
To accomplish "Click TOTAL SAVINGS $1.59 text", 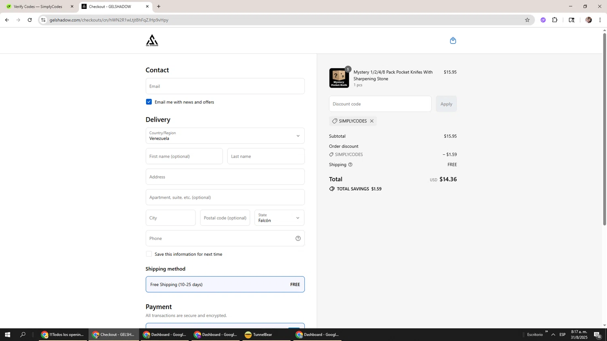I will 359,189.
